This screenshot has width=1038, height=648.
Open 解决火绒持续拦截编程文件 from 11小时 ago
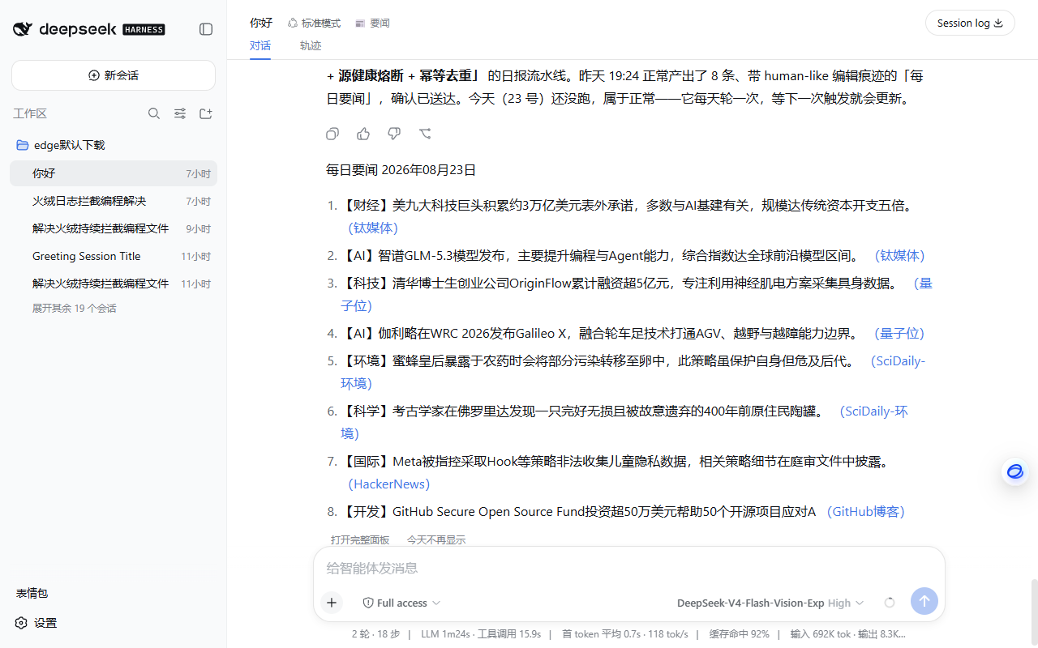click(114, 283)
